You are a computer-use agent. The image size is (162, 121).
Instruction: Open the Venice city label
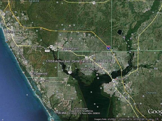click(x=9, y=32)
